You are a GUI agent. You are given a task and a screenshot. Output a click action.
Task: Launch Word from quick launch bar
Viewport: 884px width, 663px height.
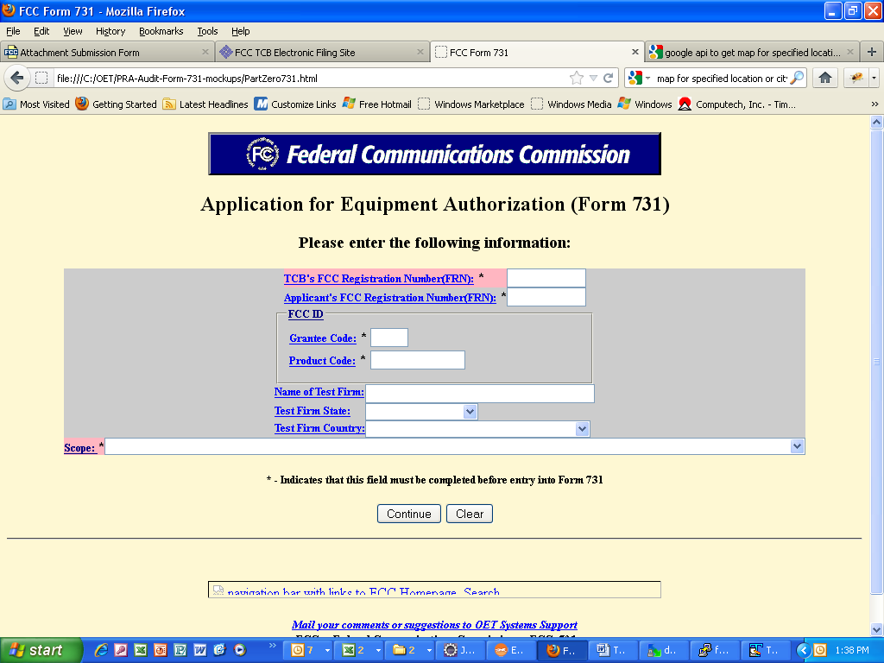[200, 650]
